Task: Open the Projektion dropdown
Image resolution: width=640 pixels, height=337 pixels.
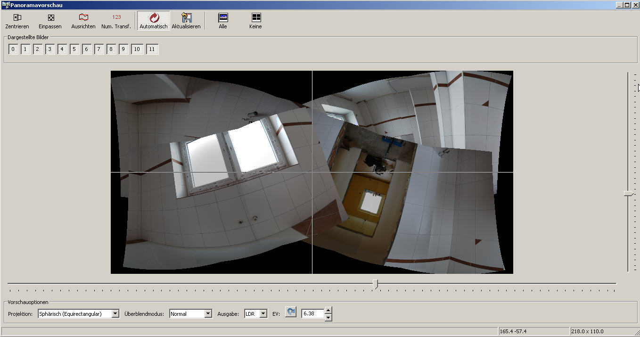Action: click(x=115, y=314)
